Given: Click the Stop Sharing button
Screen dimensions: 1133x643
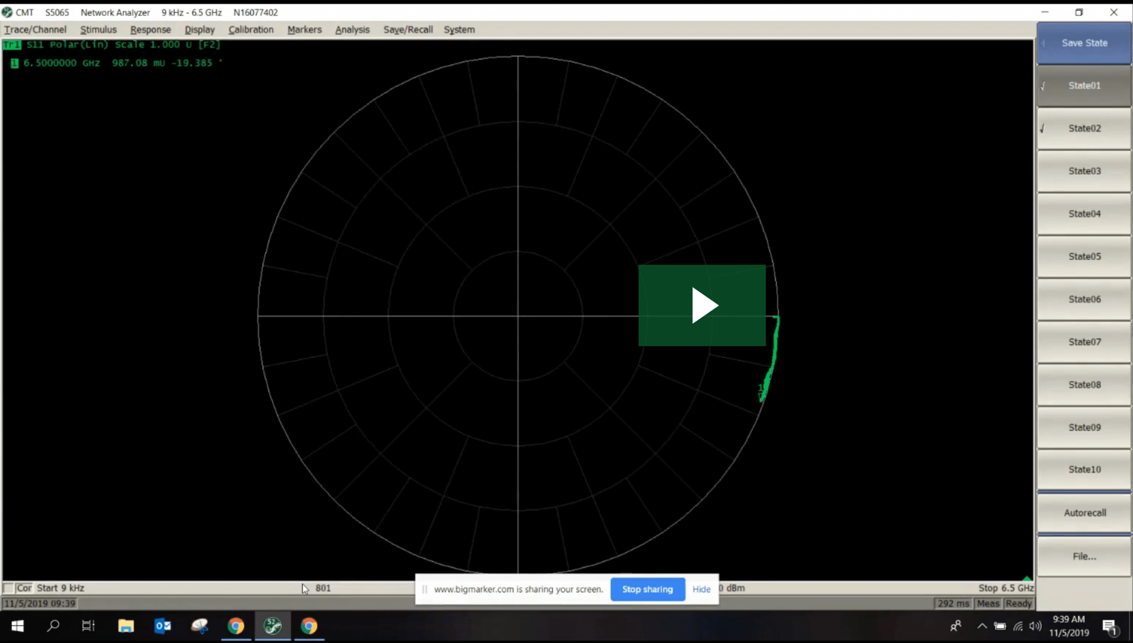Looking at the screenshot, I should coord(647,588).
